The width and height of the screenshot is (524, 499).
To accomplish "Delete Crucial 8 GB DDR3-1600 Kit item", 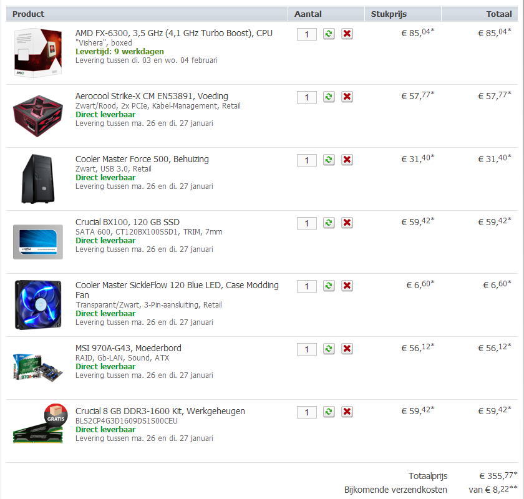I will pyautogui.click(x=347, y=412).
